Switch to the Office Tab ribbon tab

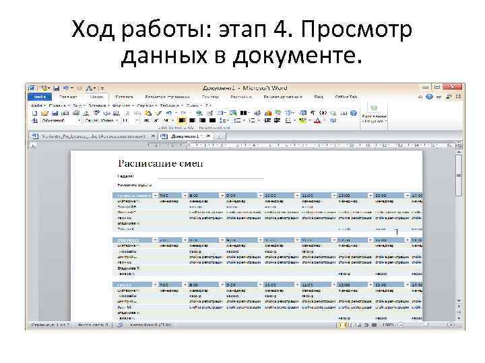[x=346, y=97]
